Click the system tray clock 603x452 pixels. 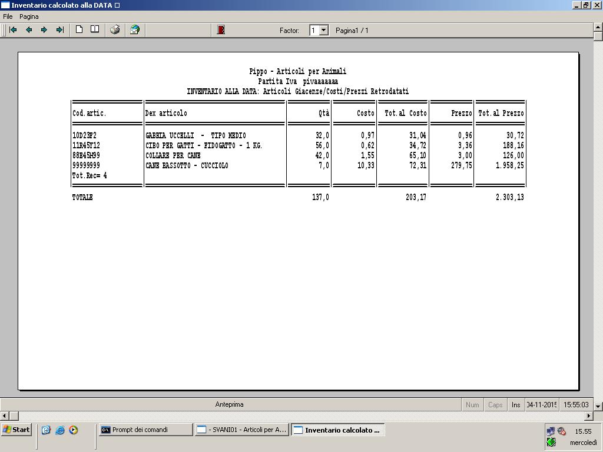[x=583, y=431]
